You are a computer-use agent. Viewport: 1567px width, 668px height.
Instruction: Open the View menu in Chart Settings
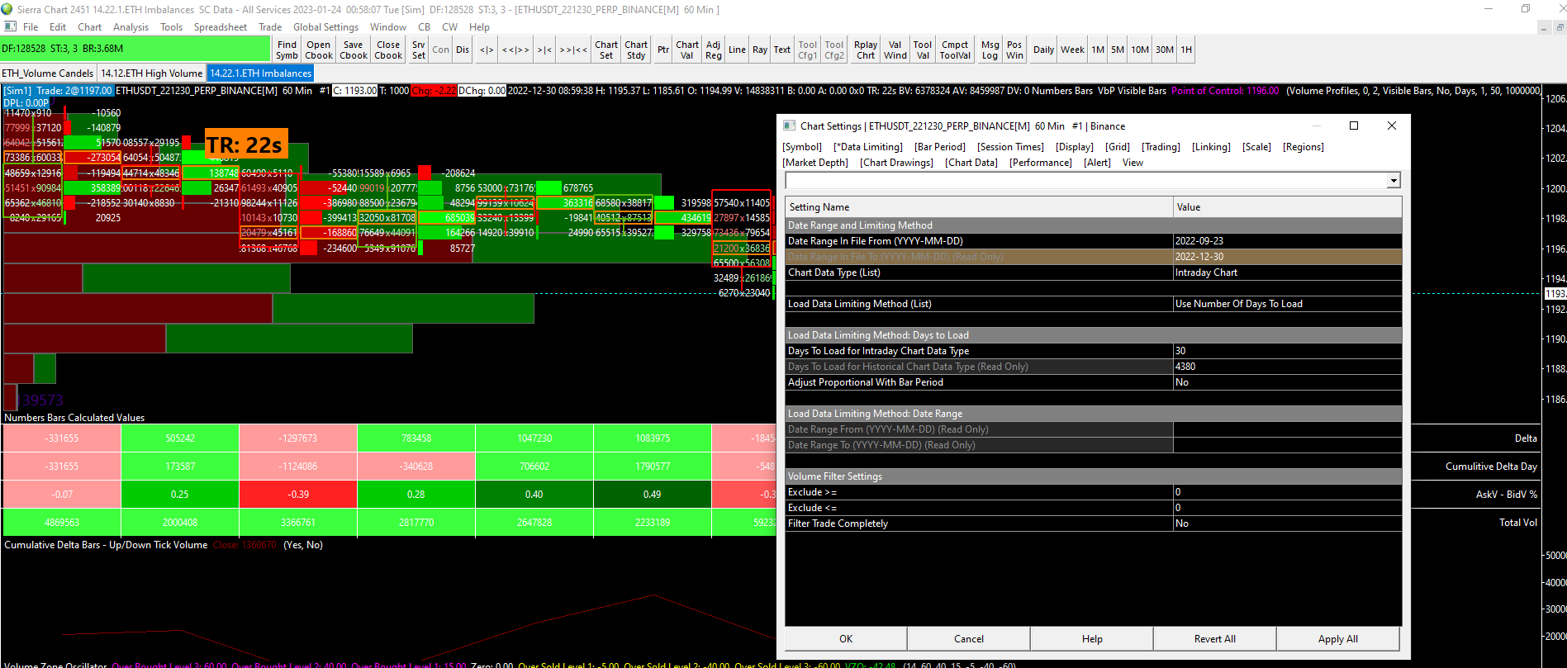pos(1133,163)
